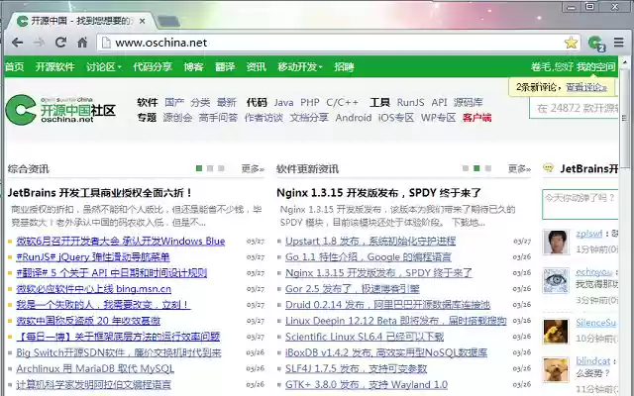Open the PHP code link

click(x=310, y=103)
